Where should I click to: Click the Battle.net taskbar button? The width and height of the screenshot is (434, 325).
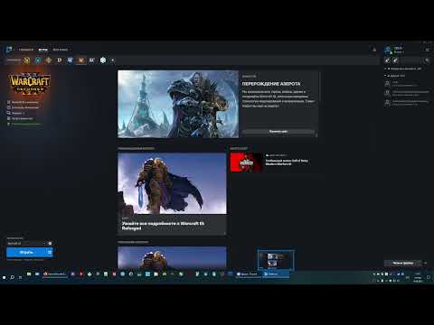pos(276,274)
